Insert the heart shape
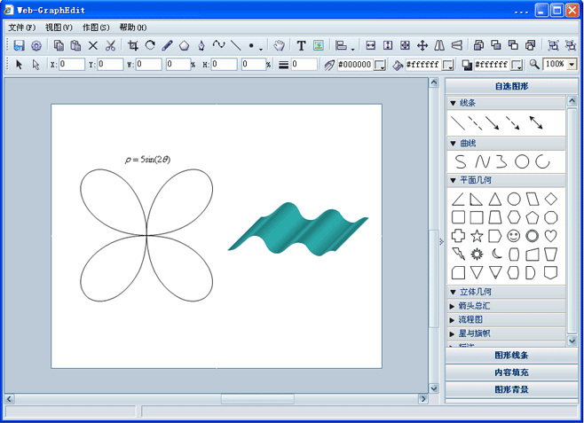 point(550,236)
